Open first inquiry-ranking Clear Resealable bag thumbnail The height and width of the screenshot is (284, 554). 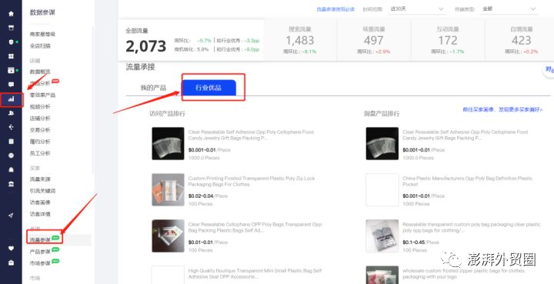(x=382, y=143)
